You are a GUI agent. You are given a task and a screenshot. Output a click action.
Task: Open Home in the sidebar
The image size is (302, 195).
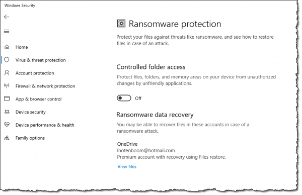point(22,47)
